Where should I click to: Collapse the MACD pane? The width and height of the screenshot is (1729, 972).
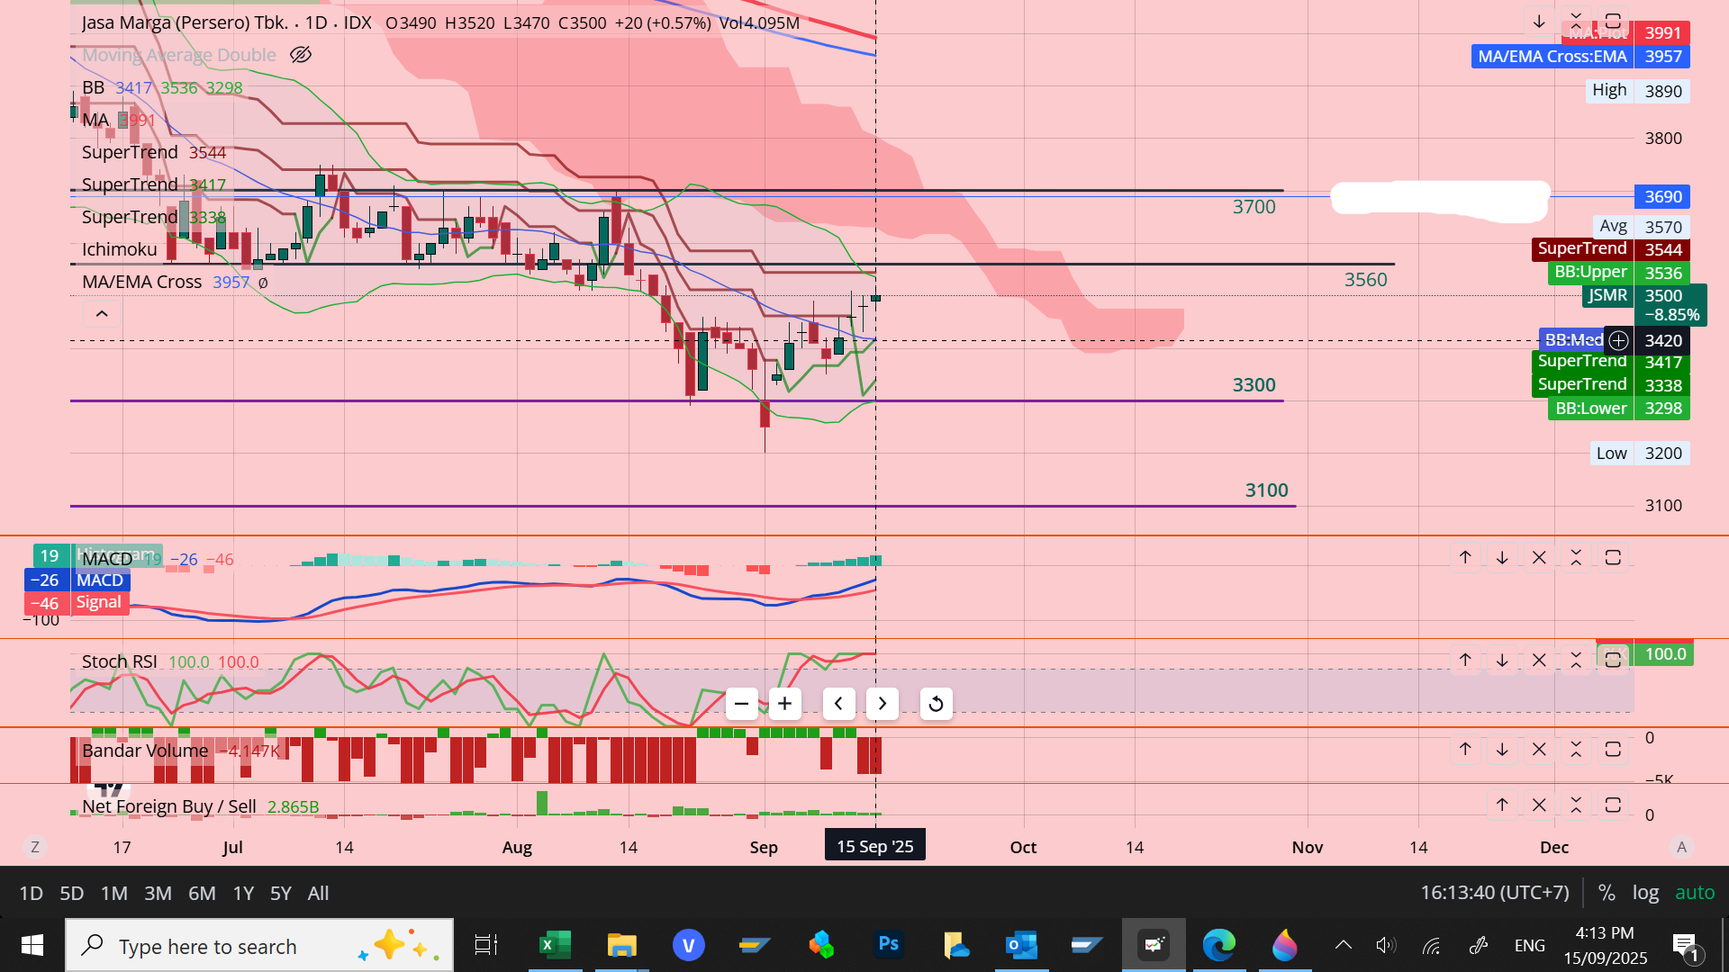(1576, 558)
